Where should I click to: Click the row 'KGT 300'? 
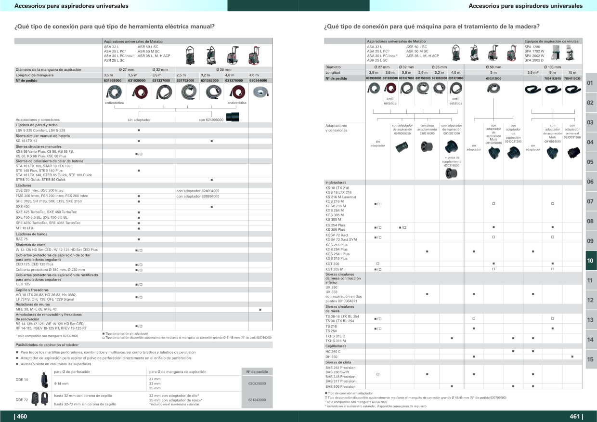click(454, 264)
